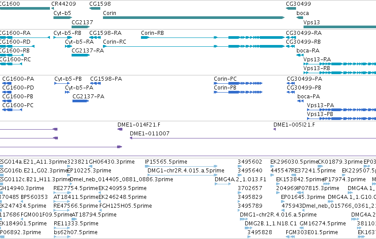Click the Corin-PC protein label
The width and height of the screenshot is (376, 239).
pos(225,79)
